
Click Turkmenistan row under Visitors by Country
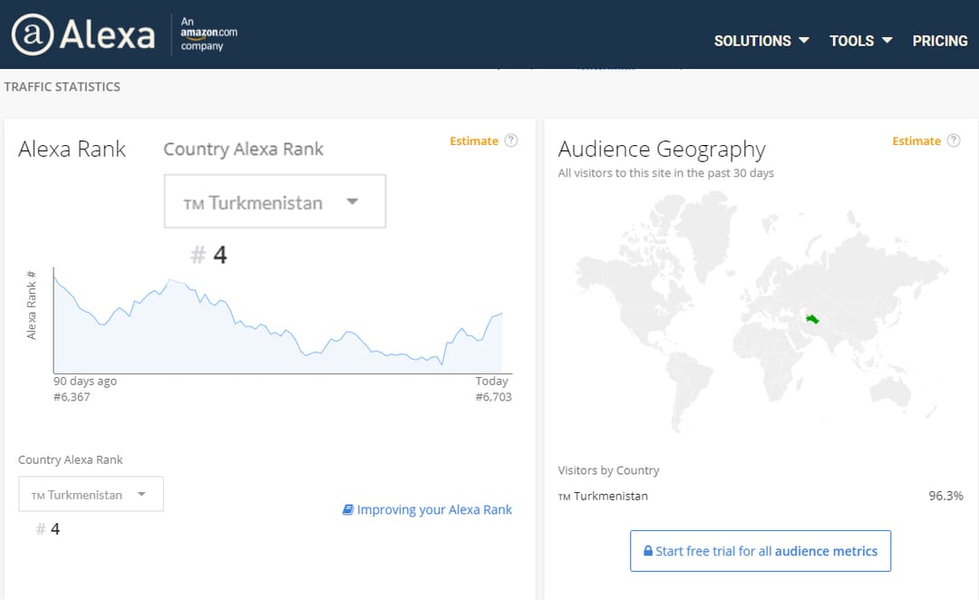coord(610,496)
